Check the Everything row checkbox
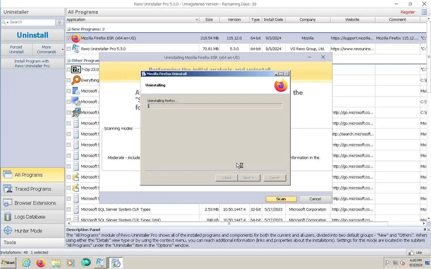This screenshot has height=269, width=431. (69, 80)
